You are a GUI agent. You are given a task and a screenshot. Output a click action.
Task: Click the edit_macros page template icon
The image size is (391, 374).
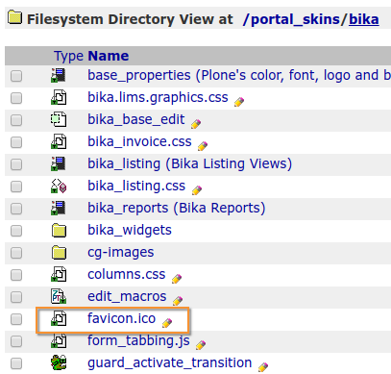(59, 296)
